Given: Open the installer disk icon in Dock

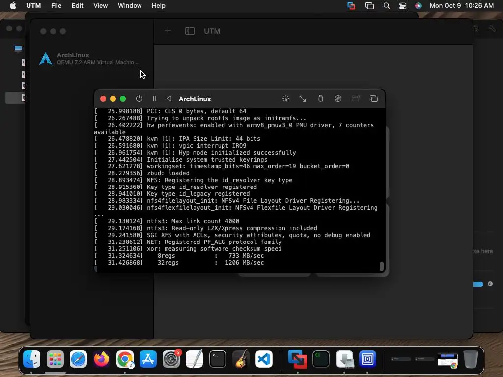Looking at the screenshot, I should tap(344, 359).
